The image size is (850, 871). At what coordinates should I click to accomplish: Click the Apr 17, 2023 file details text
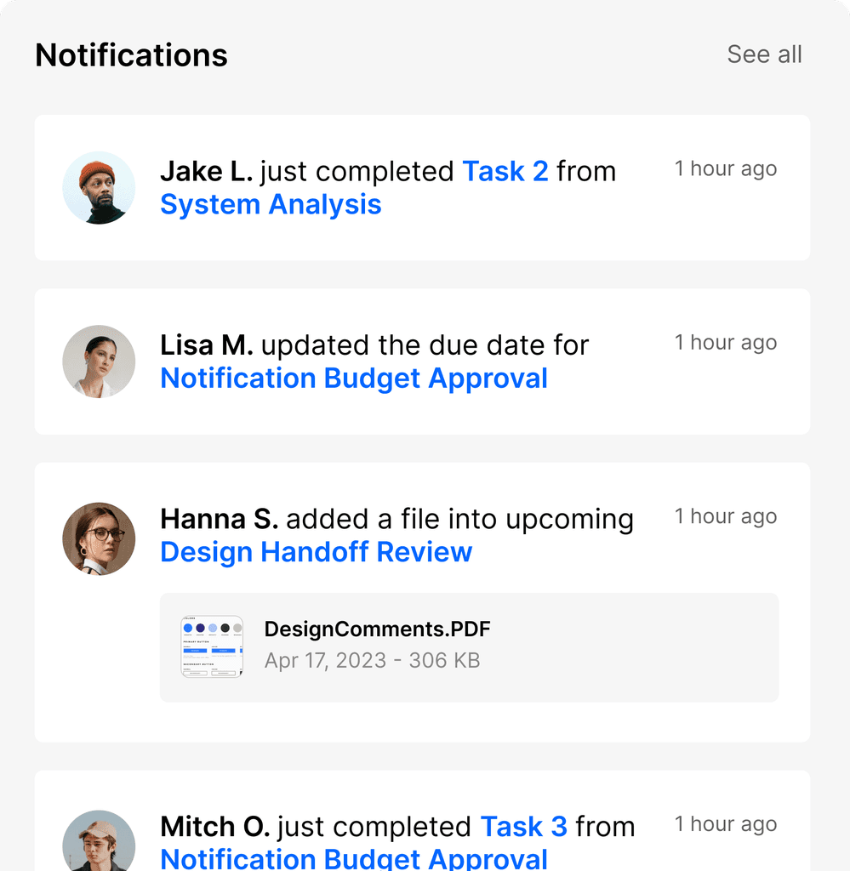(372, 660)
